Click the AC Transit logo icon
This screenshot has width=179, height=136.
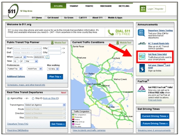(x=142, y=43)
